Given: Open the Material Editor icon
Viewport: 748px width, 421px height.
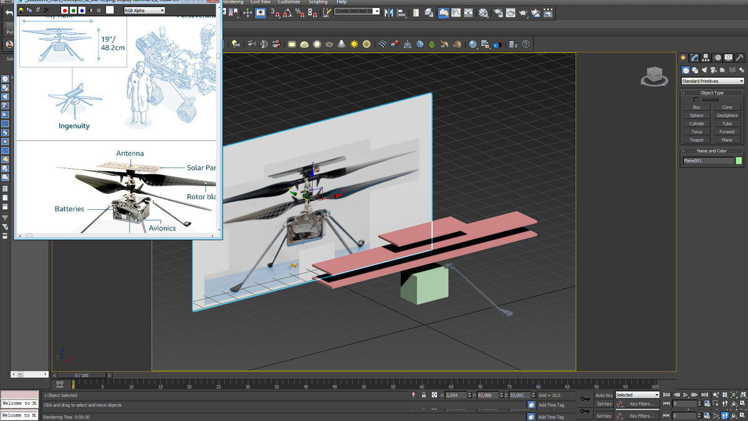Looking at the screenshot, I should coord(483,12).
